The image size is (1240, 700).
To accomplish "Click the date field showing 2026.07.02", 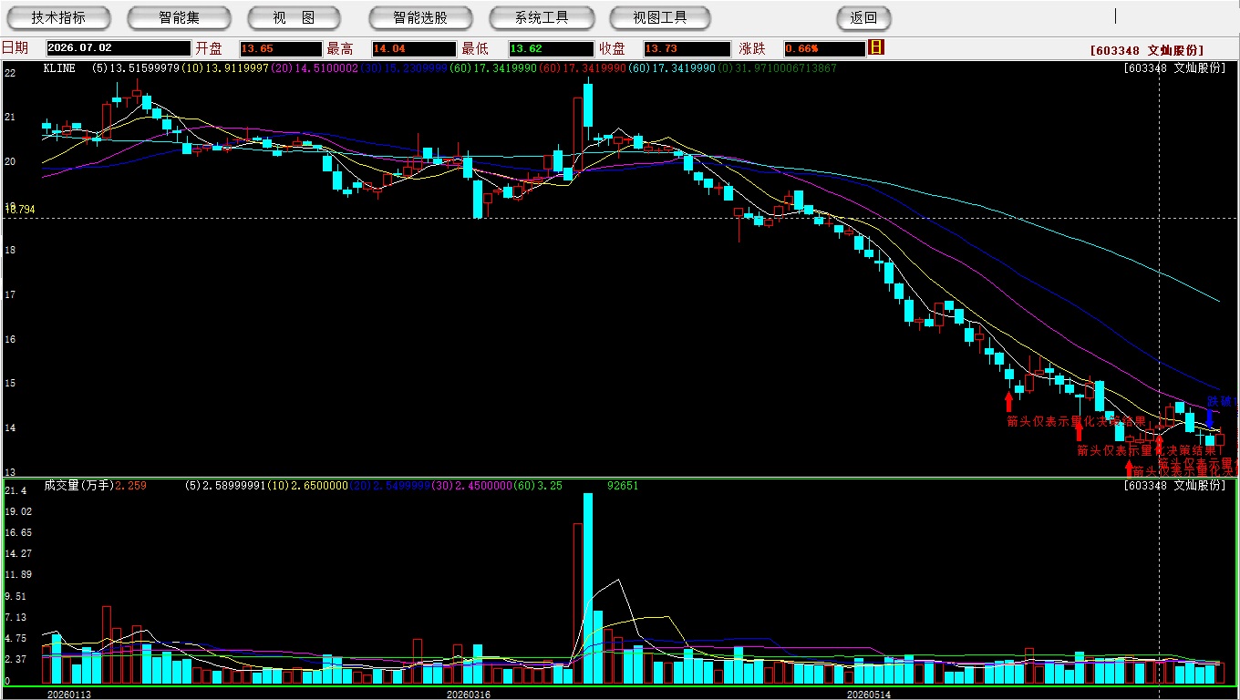I will coord(118,48).
